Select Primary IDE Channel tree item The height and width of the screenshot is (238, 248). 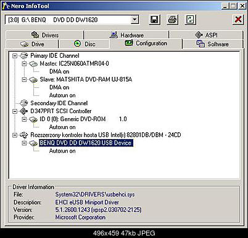click(x=55, y=56)
